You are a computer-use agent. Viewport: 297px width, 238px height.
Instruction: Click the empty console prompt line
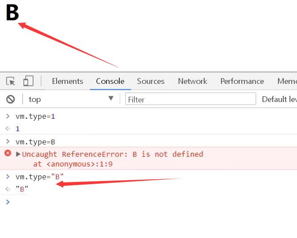click(133, 202)
